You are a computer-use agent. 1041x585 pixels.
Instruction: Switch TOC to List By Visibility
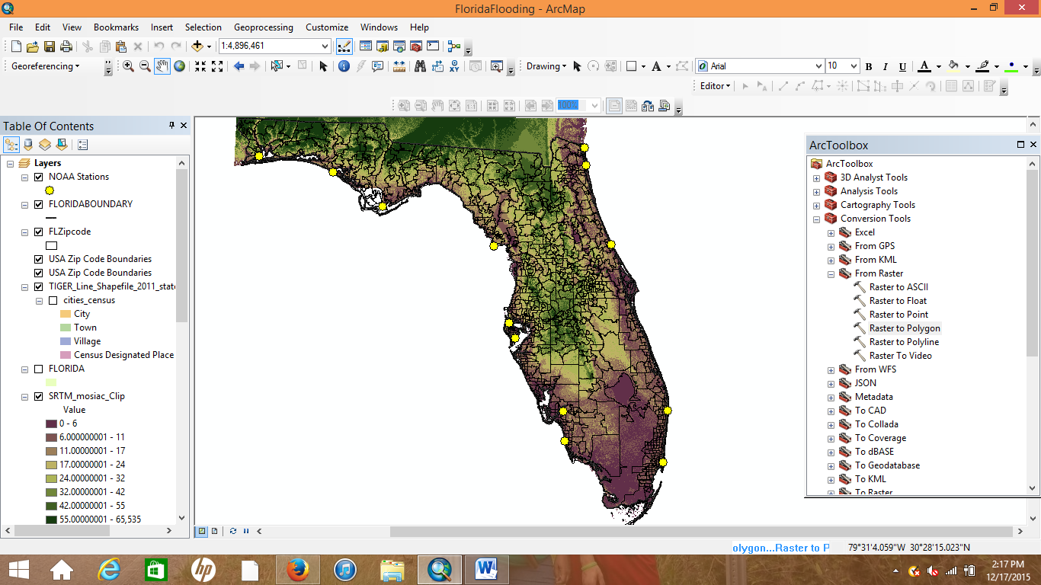pyautogui.click(x=45, y=144)
